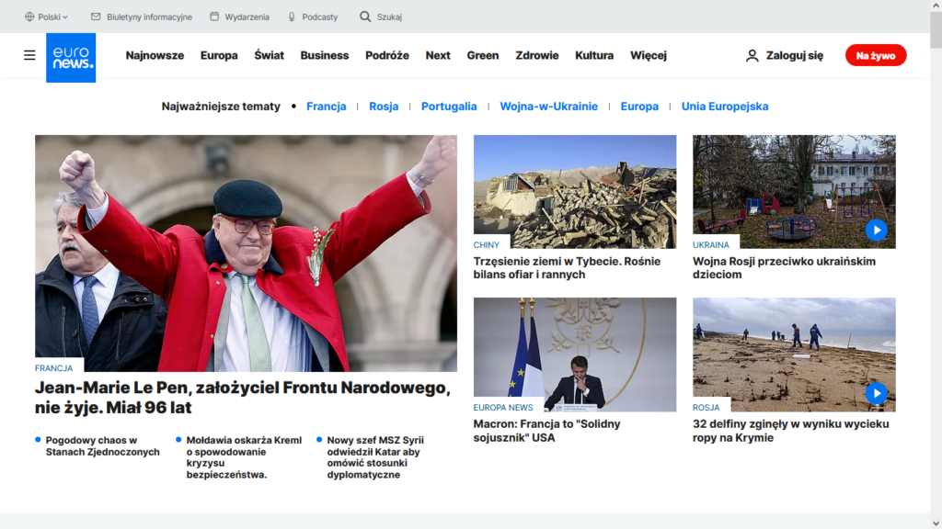Click the CHINY category tag
Screen dimensions: 942x529
pyautogui.click(x=486, y=244)
